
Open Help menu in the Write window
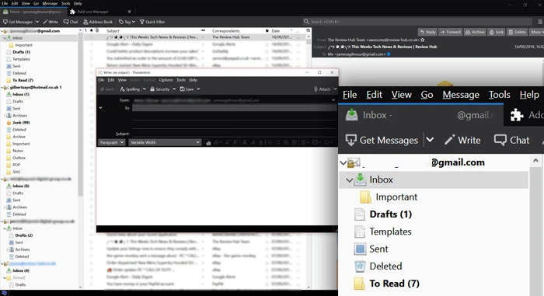click(194, 80)
